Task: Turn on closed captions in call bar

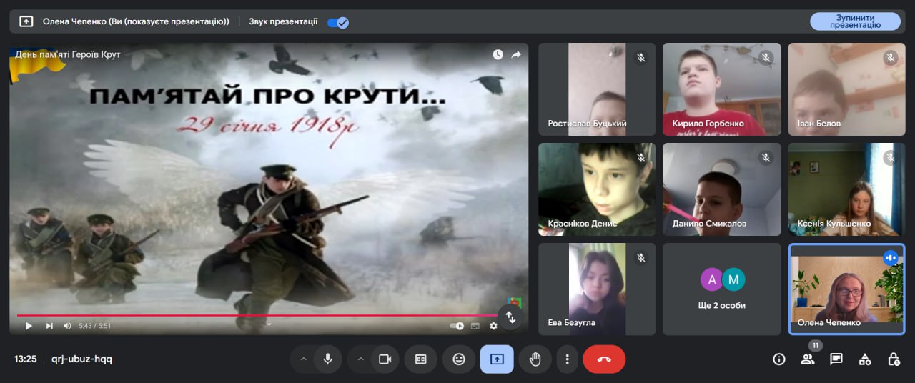Action: click(420, 359)
